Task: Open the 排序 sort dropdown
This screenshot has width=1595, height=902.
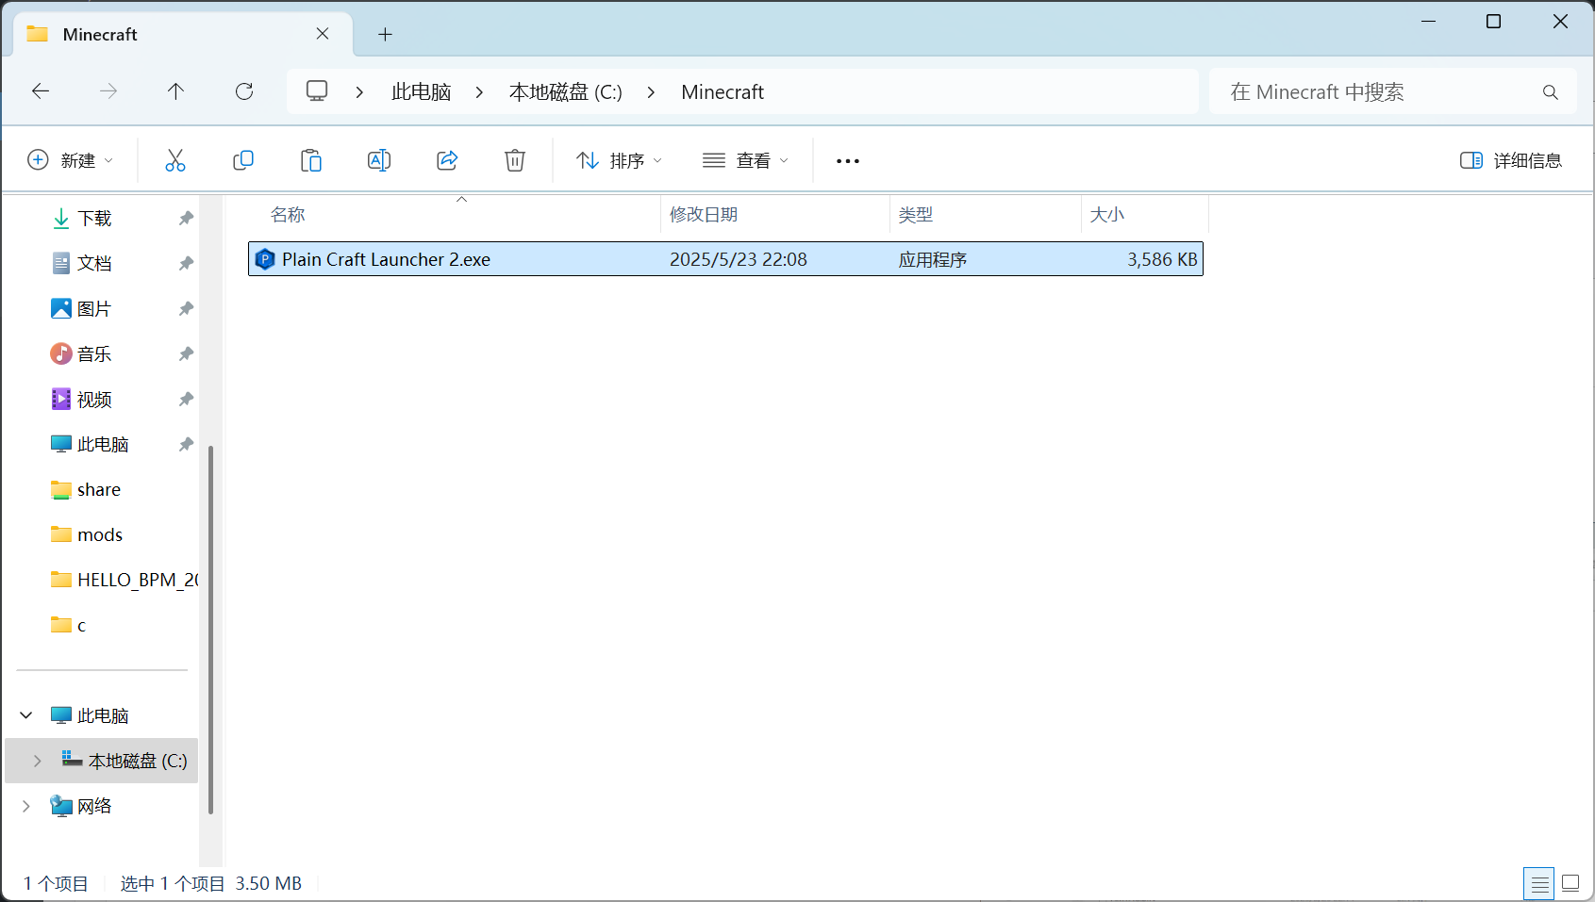Action: click(x=620, y=160)
